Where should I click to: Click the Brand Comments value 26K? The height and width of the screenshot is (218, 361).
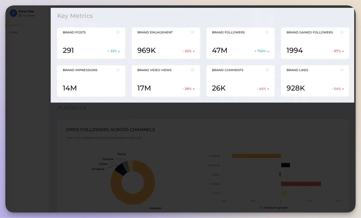[x=219, y=88]
